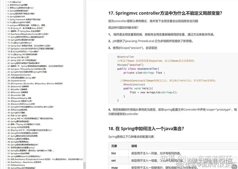Select "20. Spring DAO 有什么用?" in outline
238x169 pixels.
(19, 57)
